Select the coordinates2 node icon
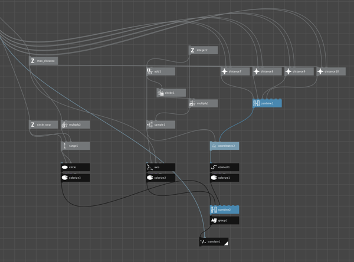 214,146
